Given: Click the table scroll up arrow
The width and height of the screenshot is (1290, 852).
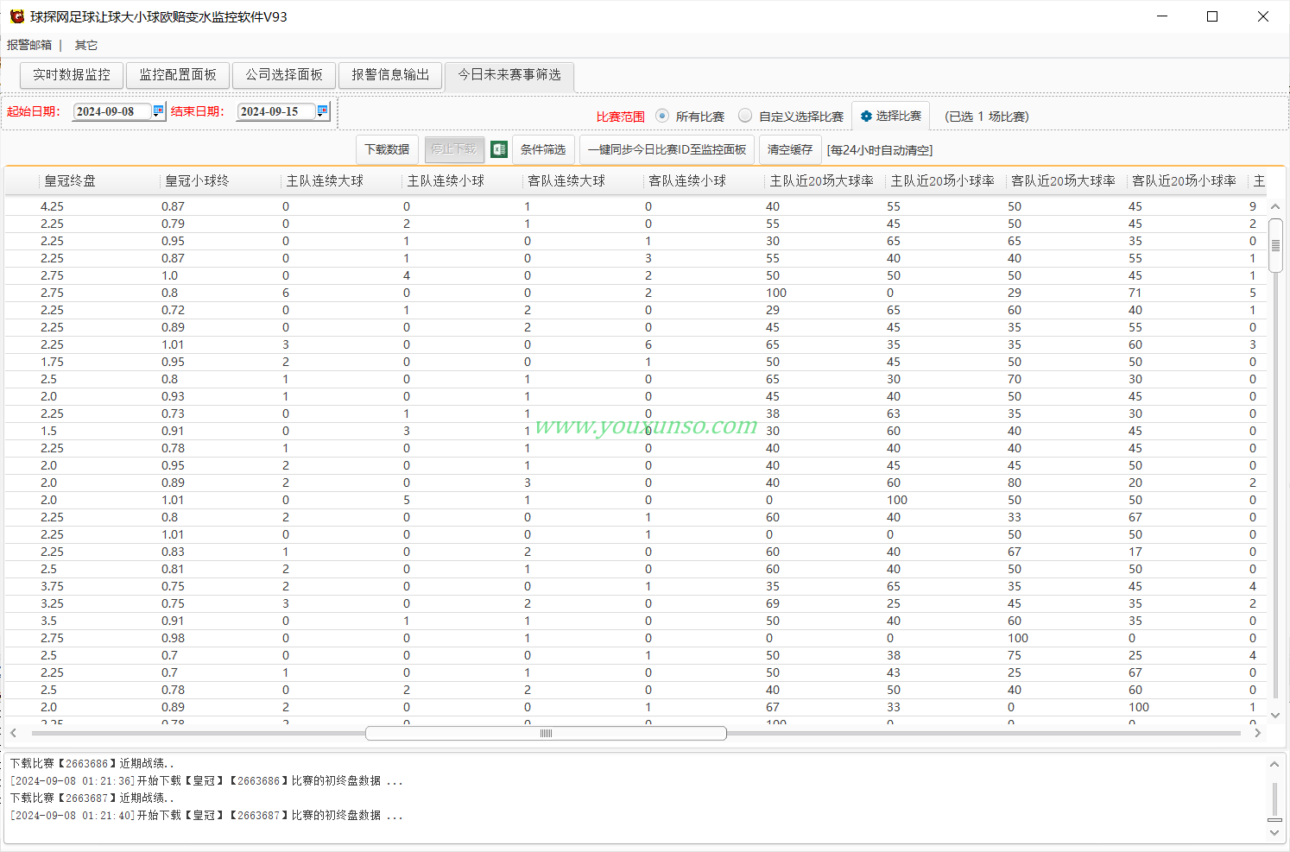Looking at the screenshot, I should 1275,207.
